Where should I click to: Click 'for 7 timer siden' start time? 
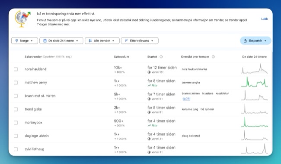pyautogui.click(x=161, y=94)
